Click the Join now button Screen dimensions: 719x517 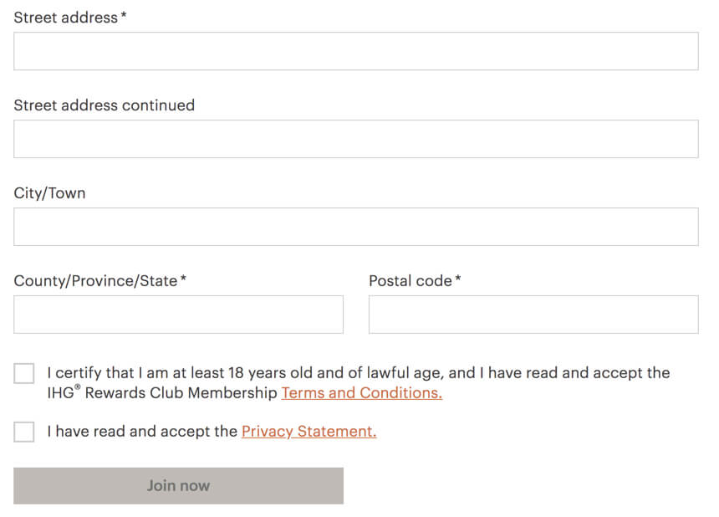[x=178, y=486]
